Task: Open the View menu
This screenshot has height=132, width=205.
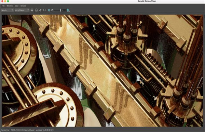Action: (x=16, y=6)
